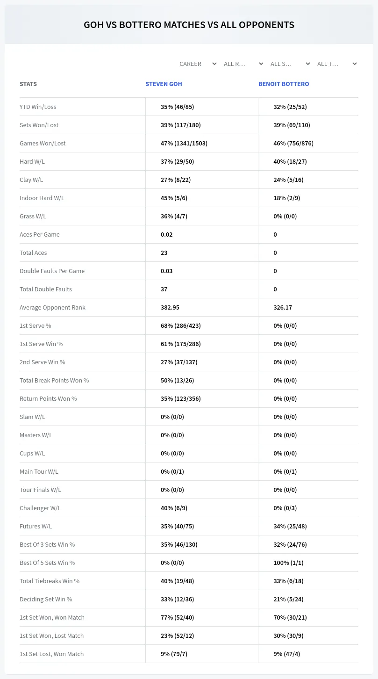Screen dimensions: 378x679
Task: Click the chevron arrow beside ALL T...
Action: 355,64
